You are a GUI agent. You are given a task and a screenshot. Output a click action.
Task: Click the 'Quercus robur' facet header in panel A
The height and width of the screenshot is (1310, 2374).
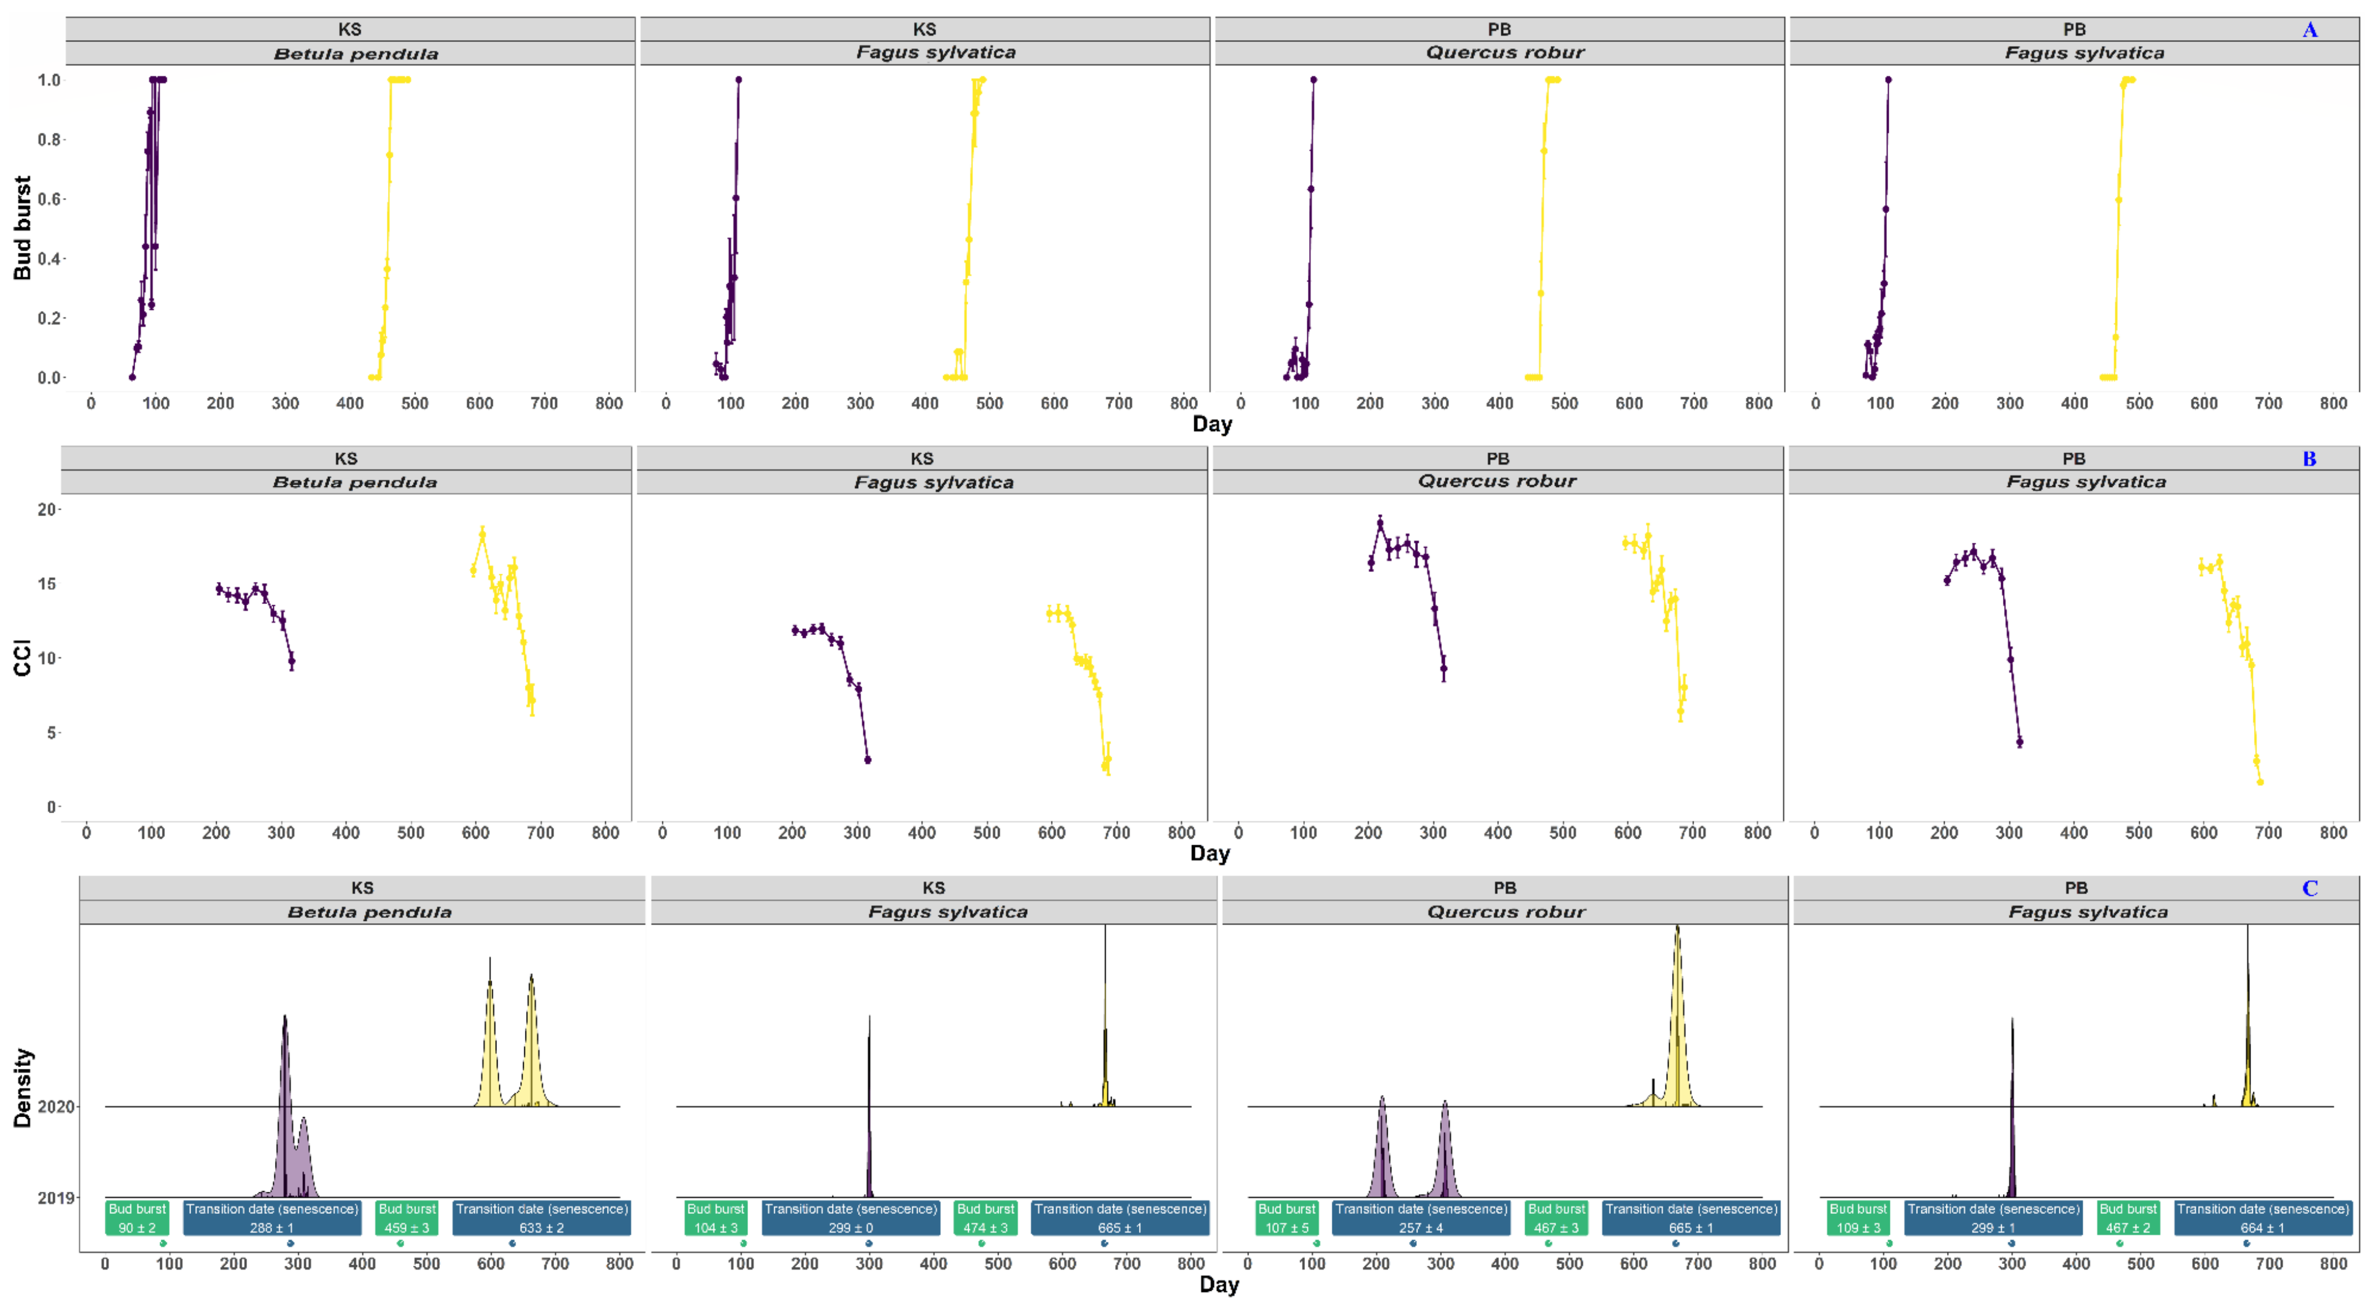(x=1505, y=52)
